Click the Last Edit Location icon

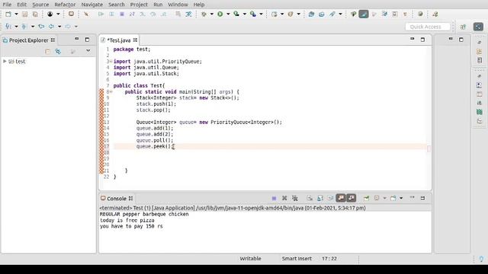(x=41, y=27)
